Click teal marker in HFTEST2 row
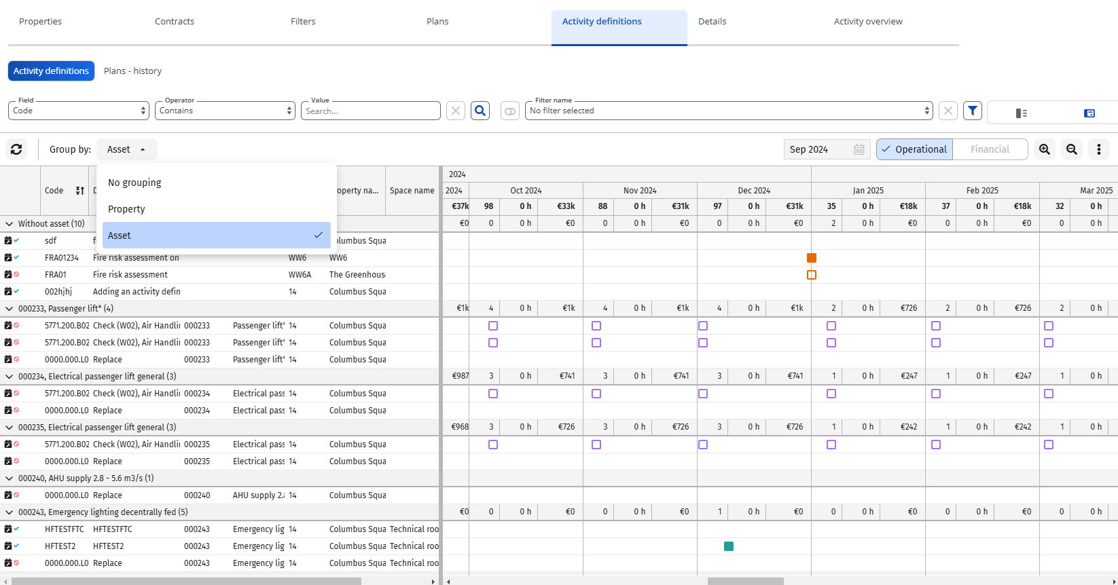1118x585 pixels. (729, 546)
